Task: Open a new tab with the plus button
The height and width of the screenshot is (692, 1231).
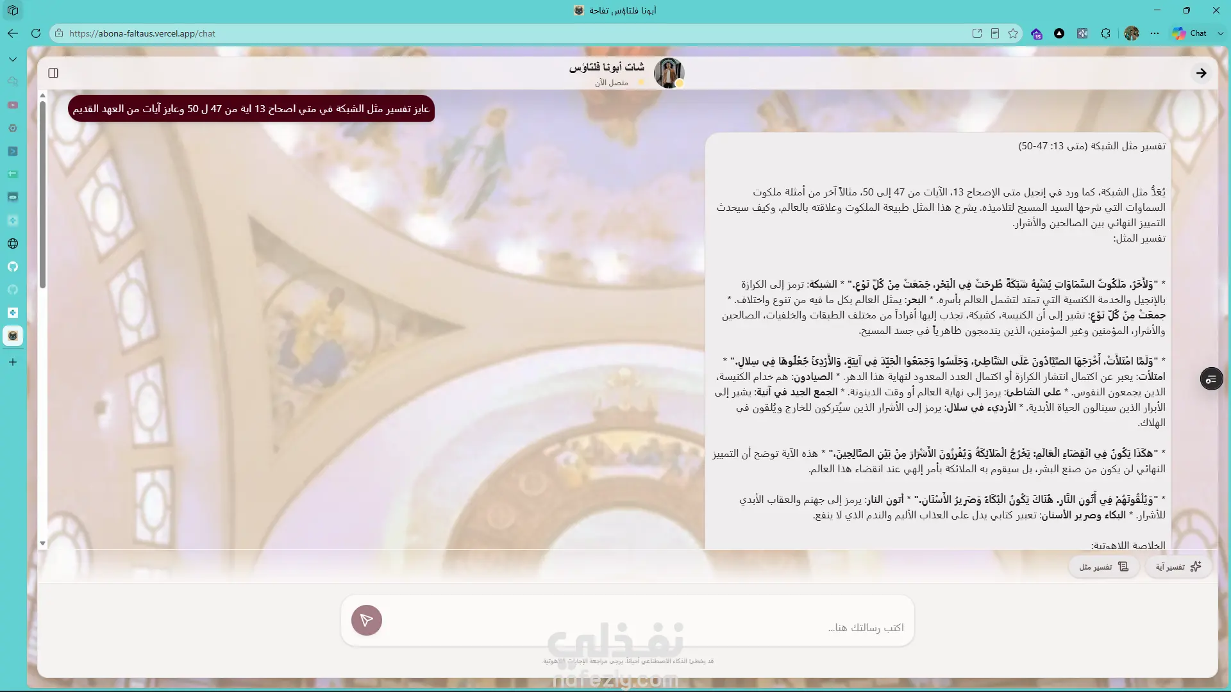Action: [x=13, y=362]
